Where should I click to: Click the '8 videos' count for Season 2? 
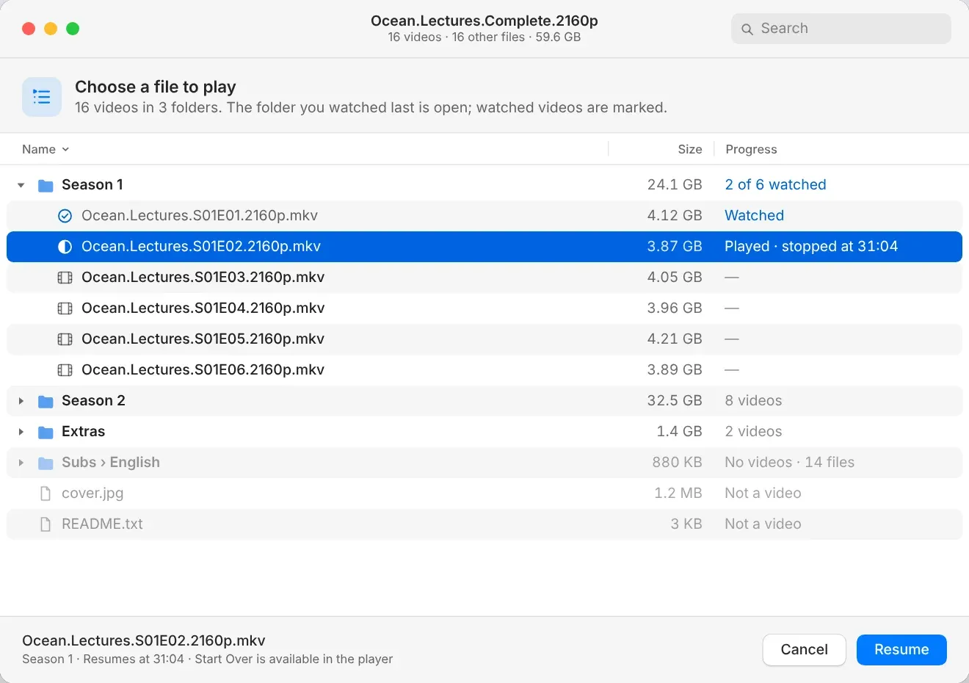(x=753, y=401)
